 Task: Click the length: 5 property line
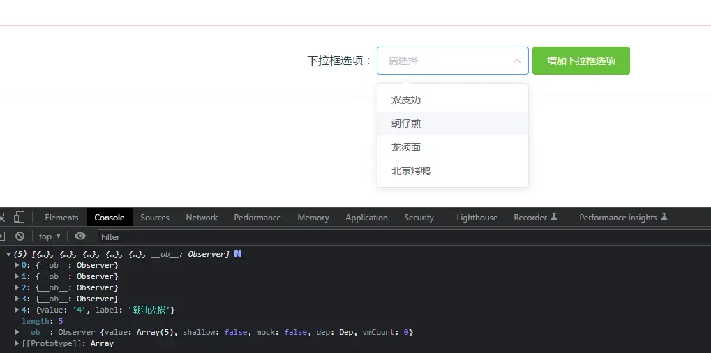click(42, 321)
